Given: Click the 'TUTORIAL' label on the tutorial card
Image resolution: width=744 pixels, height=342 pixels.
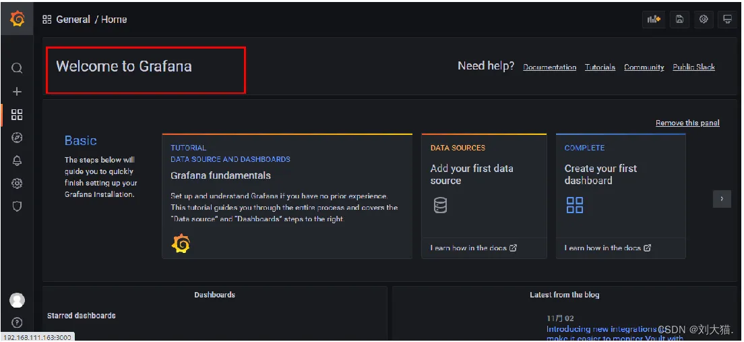Looking at the screenshot, I should tap(189, 148).
